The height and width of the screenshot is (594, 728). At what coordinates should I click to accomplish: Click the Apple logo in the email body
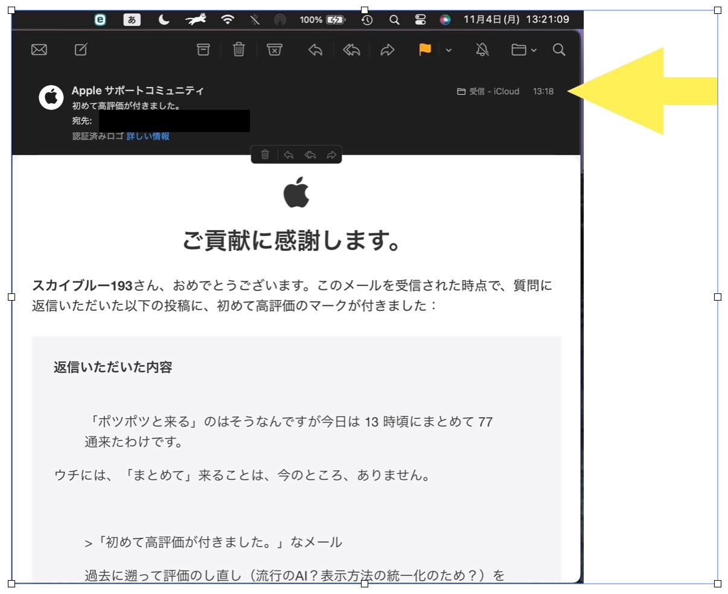[x=296, y=193]
